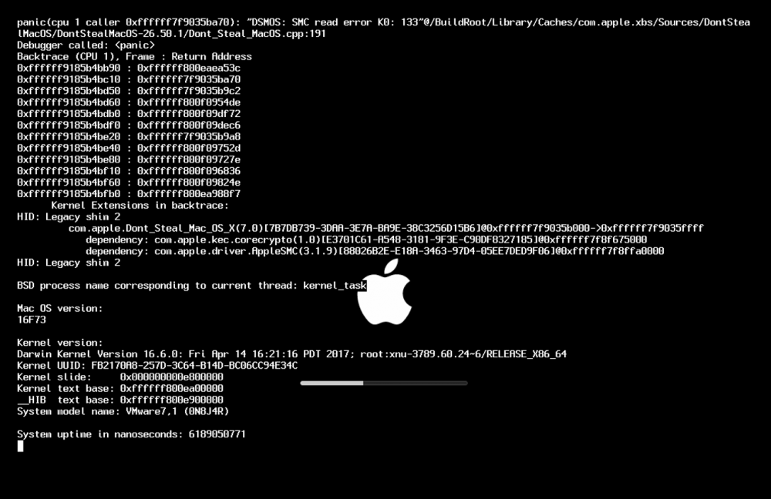Click the build number 16F73
Screen dimensions: 771x499
click(x=32, y=320)
